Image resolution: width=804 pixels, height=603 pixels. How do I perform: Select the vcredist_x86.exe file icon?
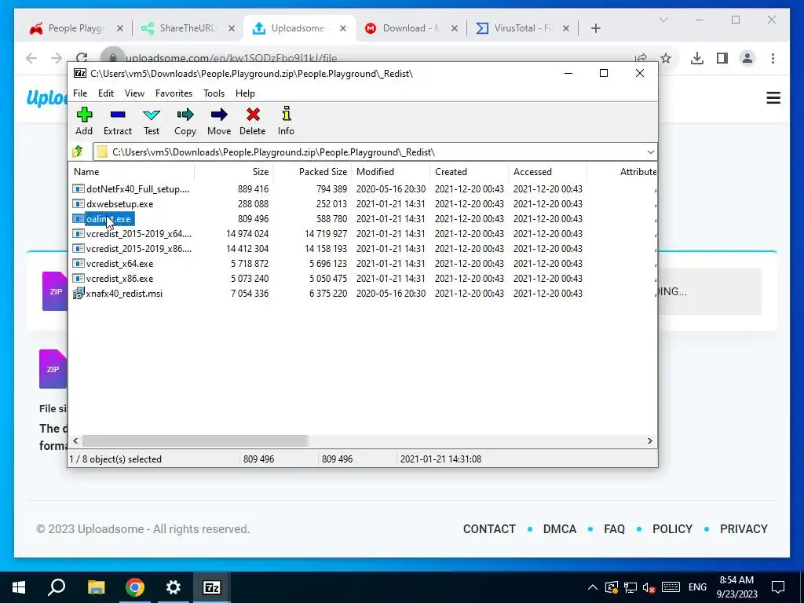point(78,279)
